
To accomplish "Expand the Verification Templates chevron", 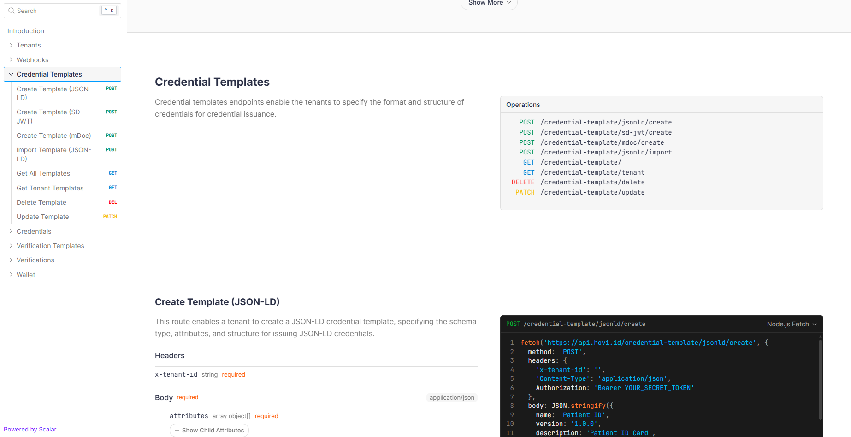I will (11, 246).
